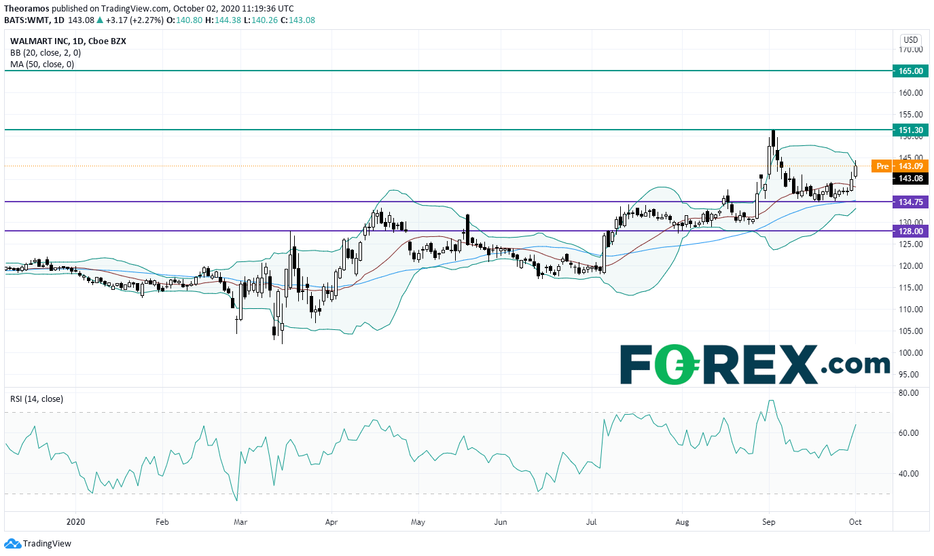
Task: Open the USD currency selector
Action: point(910,39)
